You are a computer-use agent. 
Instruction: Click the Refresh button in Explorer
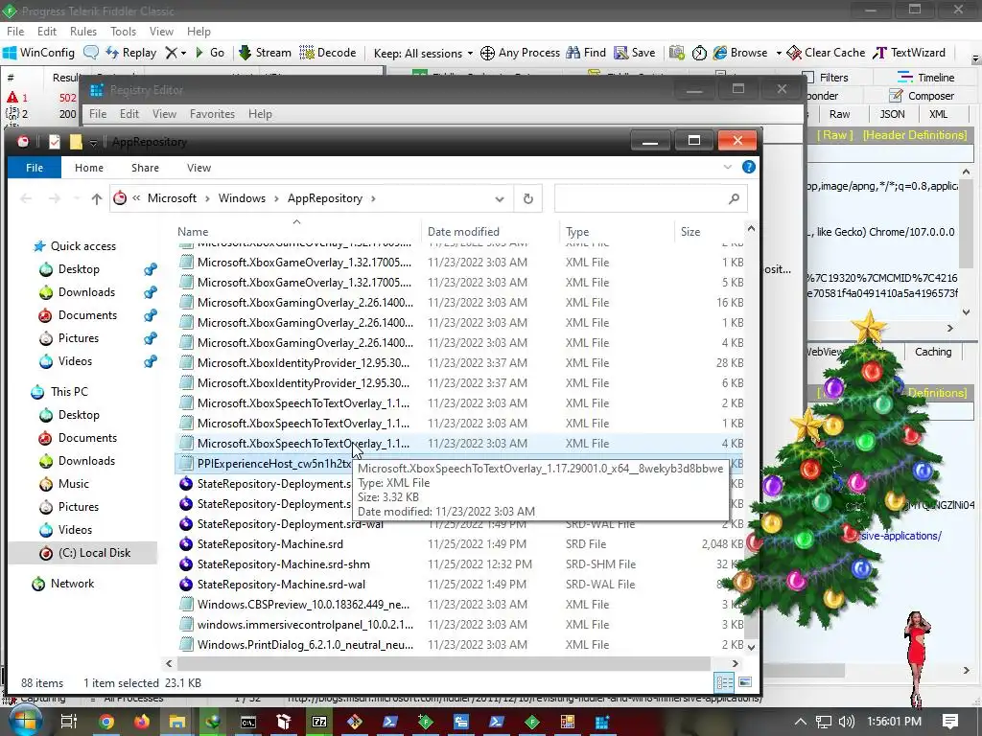pos(528,199)
